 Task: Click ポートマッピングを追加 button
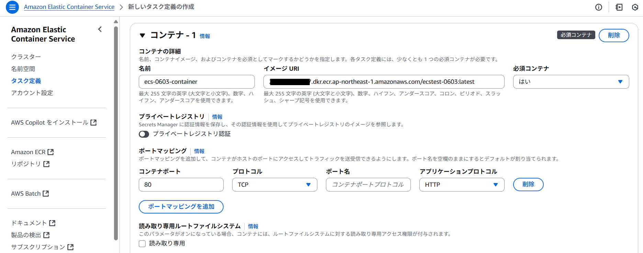point(181,207)
